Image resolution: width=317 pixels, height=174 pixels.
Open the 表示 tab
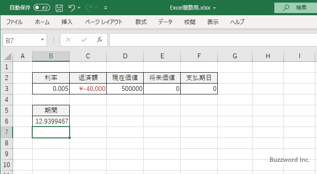(x=212, y=22)
